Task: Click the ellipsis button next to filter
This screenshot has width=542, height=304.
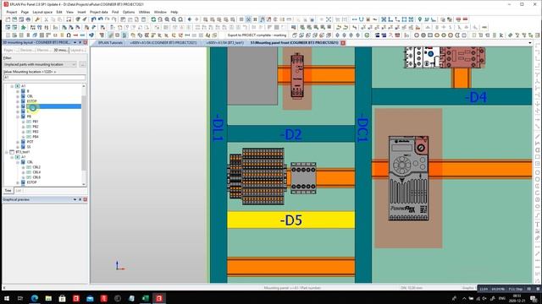Action: (83, 64)
